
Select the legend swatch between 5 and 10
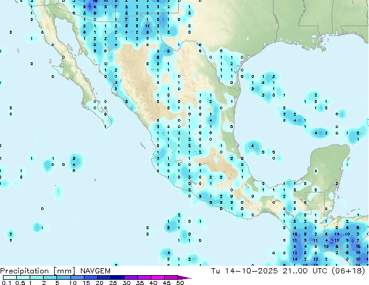tap(63, 277)
